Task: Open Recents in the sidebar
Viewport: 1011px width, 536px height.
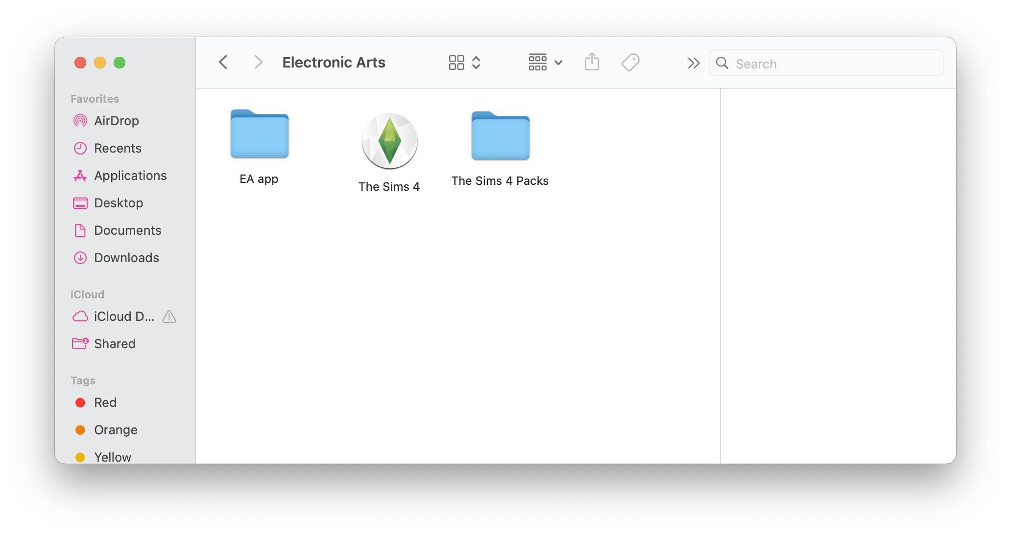Action: pos(117,148)
